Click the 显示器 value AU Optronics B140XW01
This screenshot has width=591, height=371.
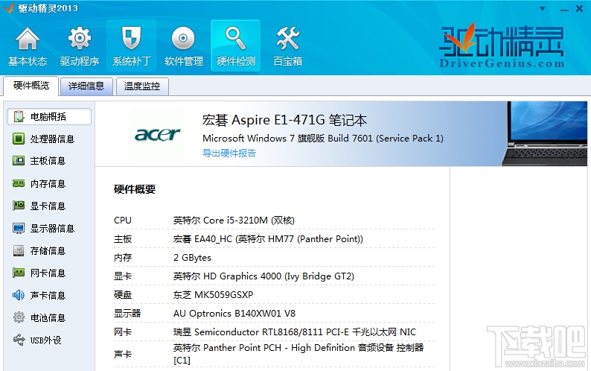click(234, 313)
